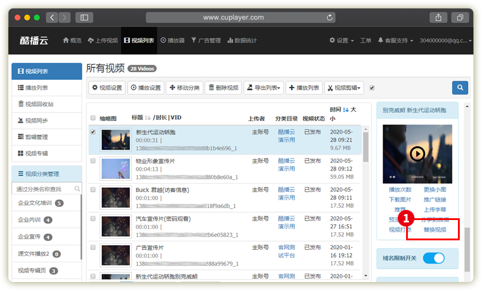Check the select-all checkbox in table header

click(x=92, y=117)
